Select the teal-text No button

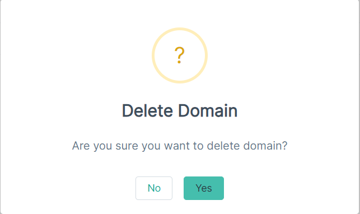point(154,188)
